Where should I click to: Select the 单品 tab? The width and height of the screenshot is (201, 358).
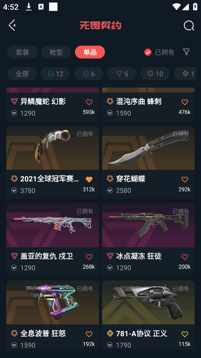coord(90,52)
